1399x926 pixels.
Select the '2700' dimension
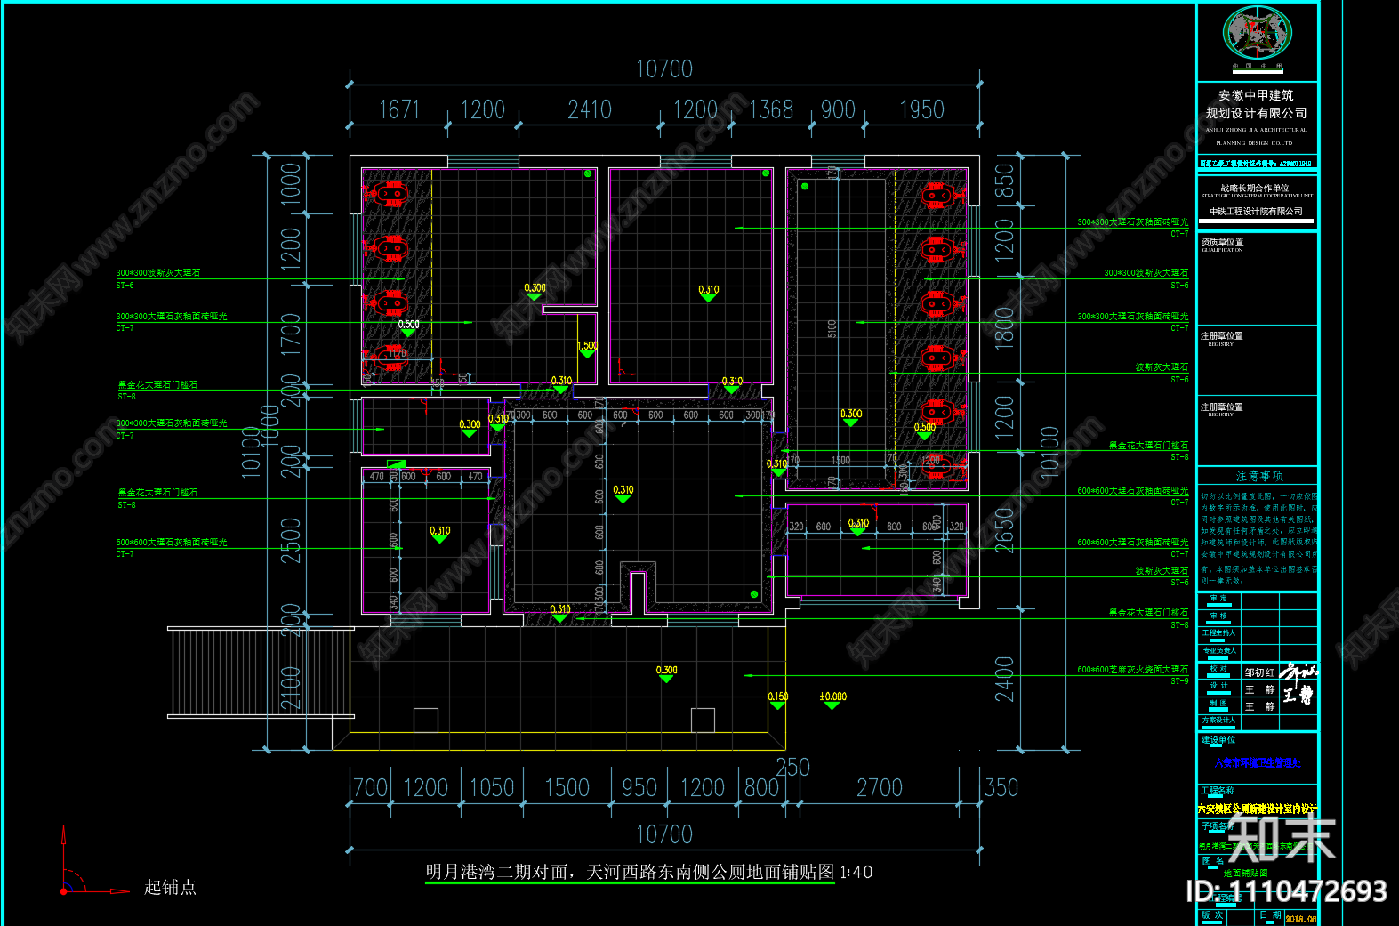(x=880, y=788)
